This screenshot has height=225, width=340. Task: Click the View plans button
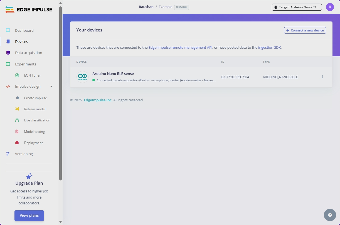click(29, 216)
